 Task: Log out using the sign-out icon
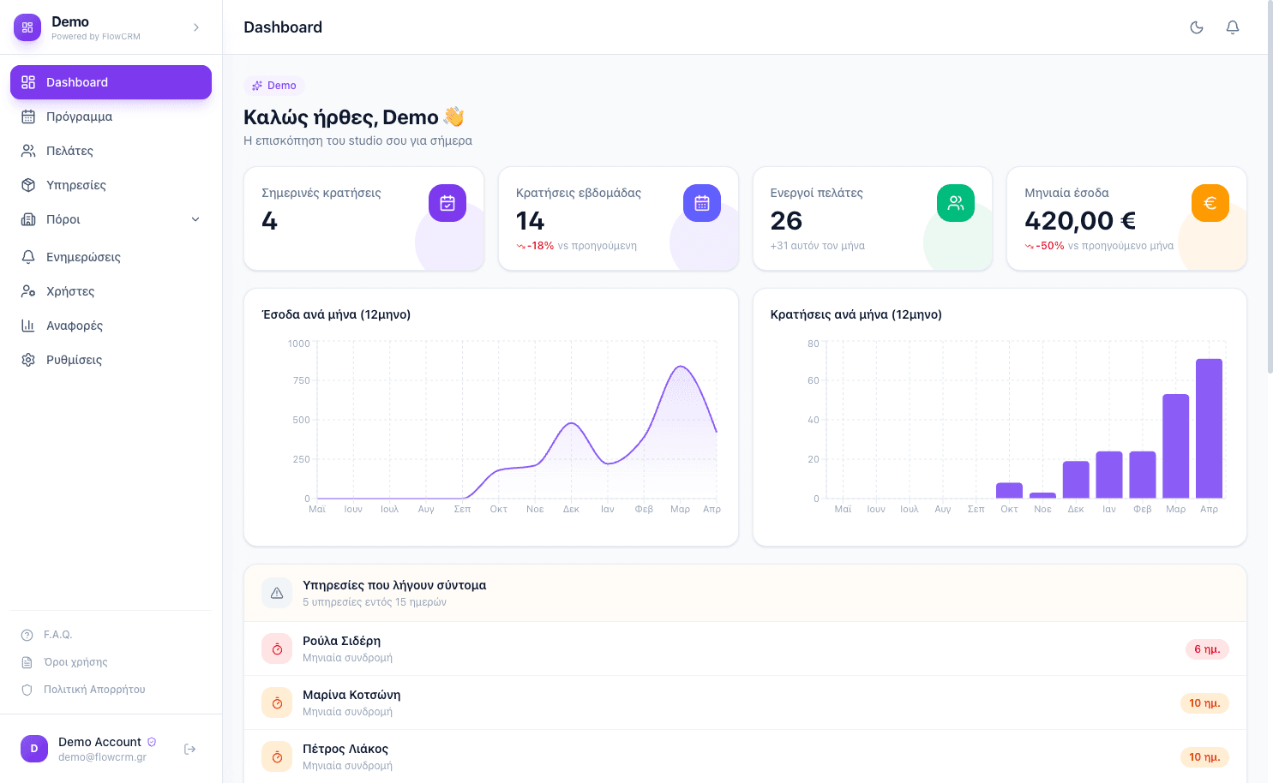click(x=190, y=749)
